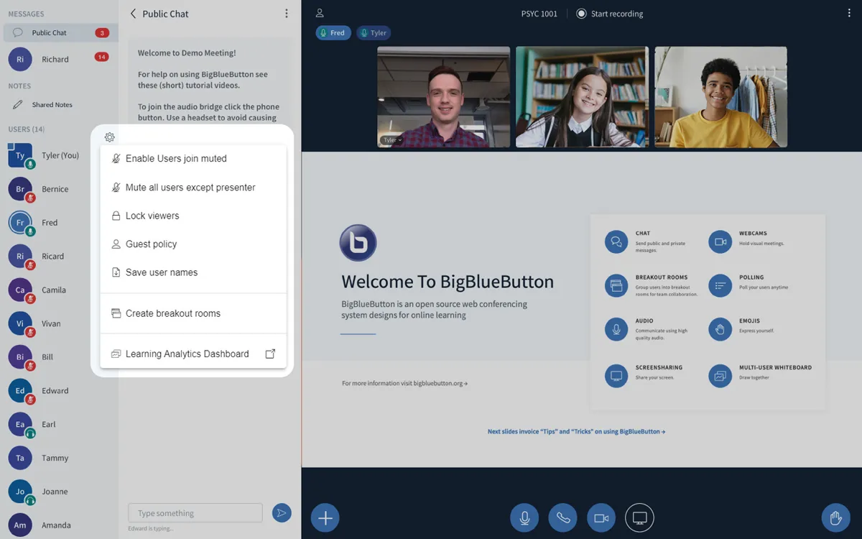862x539 pixels.
Task: Send the chat message
Action: 282,513
